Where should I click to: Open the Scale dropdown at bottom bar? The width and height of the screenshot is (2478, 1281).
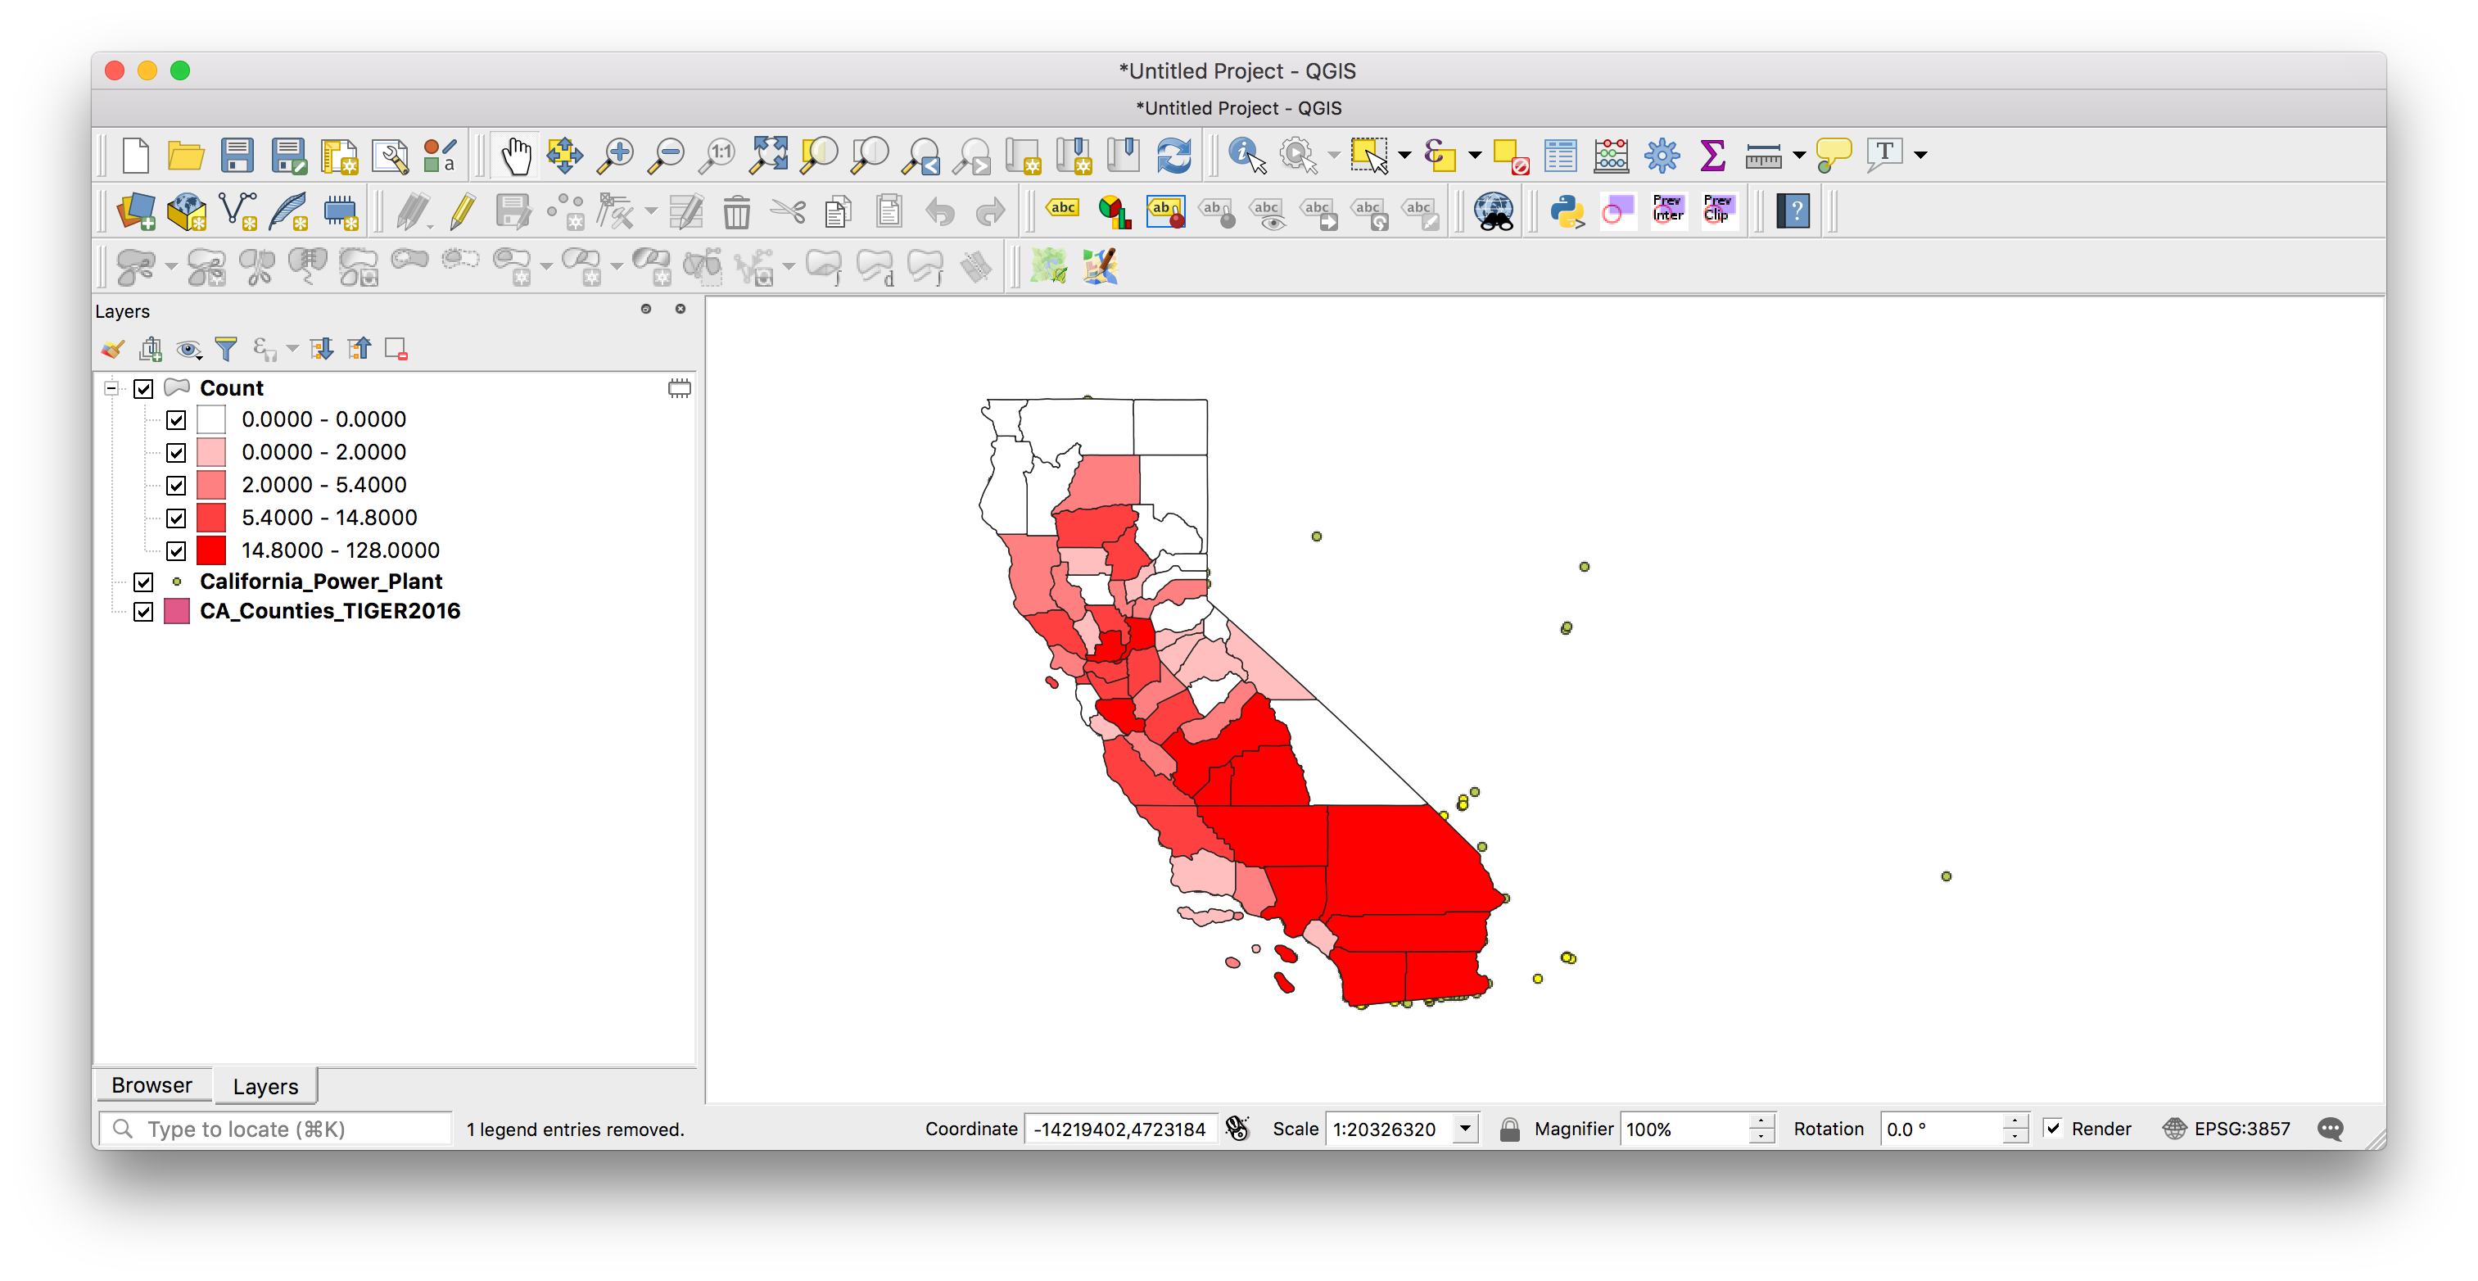[x=1467, y=1129]
